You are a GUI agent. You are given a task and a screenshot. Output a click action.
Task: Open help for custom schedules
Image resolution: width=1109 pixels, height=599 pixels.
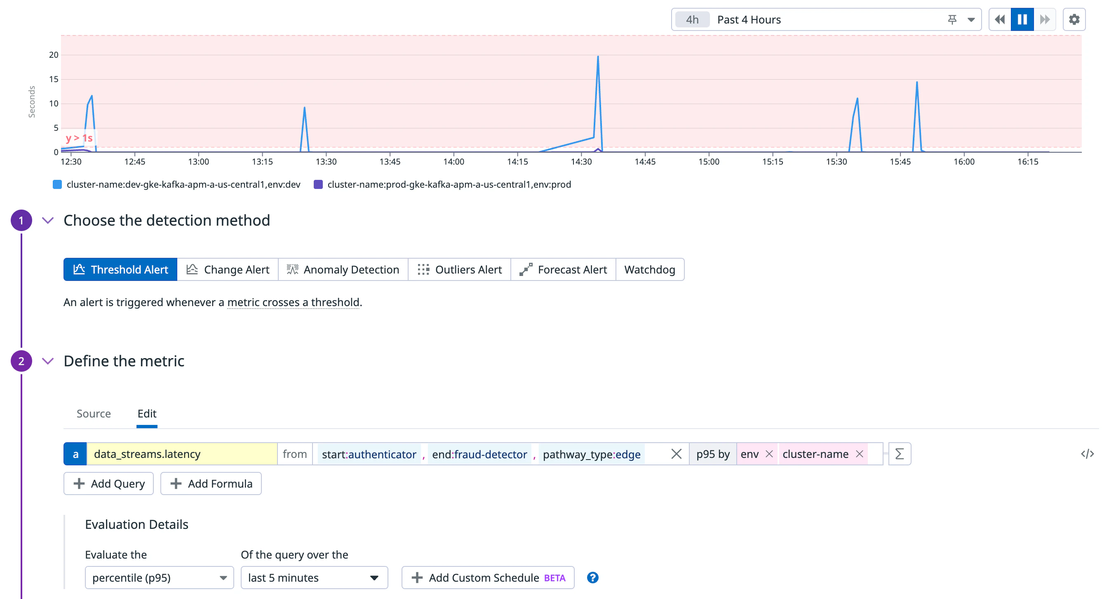[x=593, y=578]
